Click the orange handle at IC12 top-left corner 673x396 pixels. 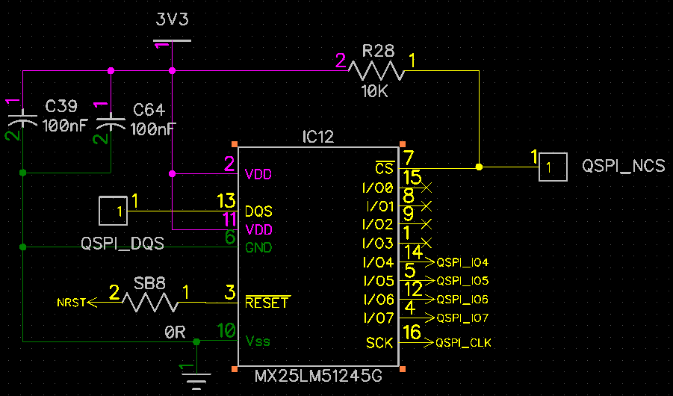tap(235, 144)
